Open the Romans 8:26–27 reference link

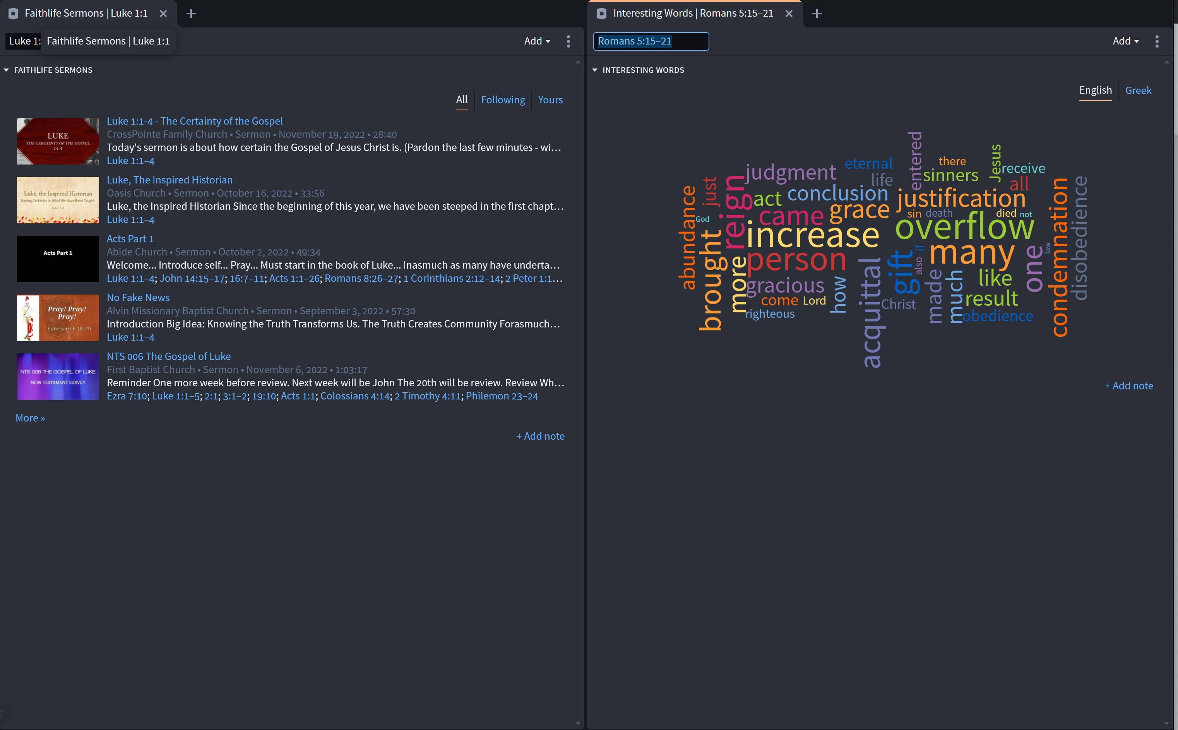click(x=361, y=278)
